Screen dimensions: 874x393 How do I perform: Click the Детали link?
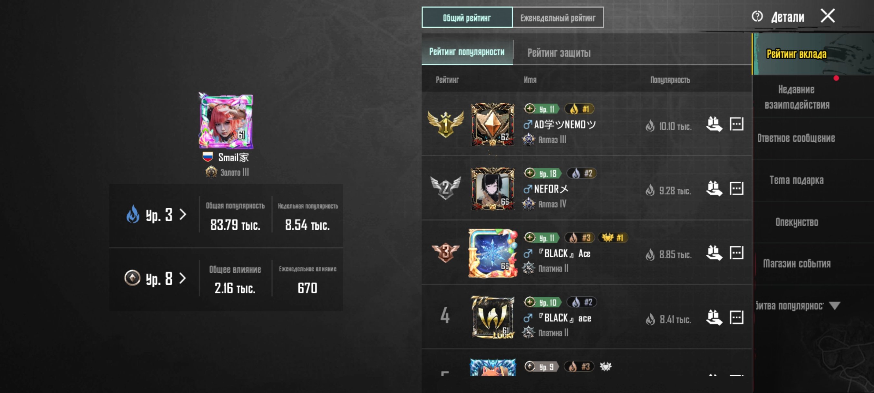787,17
